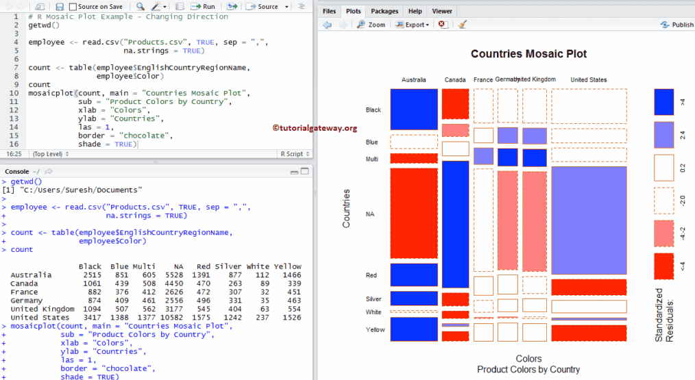The height and width of the screenshot is (380, 695).
Task: Click the Canada column label in plot
Action: 455,79
